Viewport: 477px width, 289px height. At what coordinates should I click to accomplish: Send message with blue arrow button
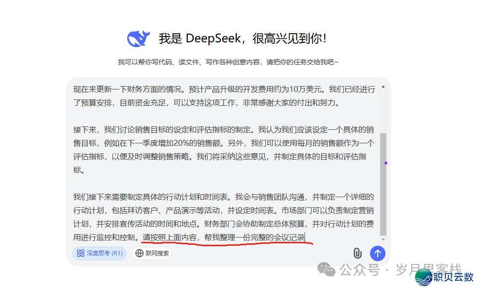point(378,253)
